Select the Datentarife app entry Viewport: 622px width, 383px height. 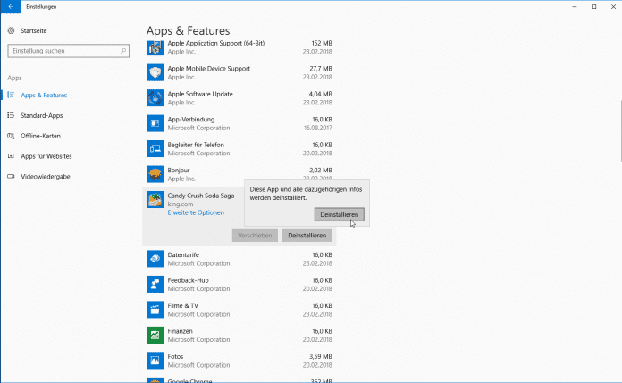pos(240,258)
